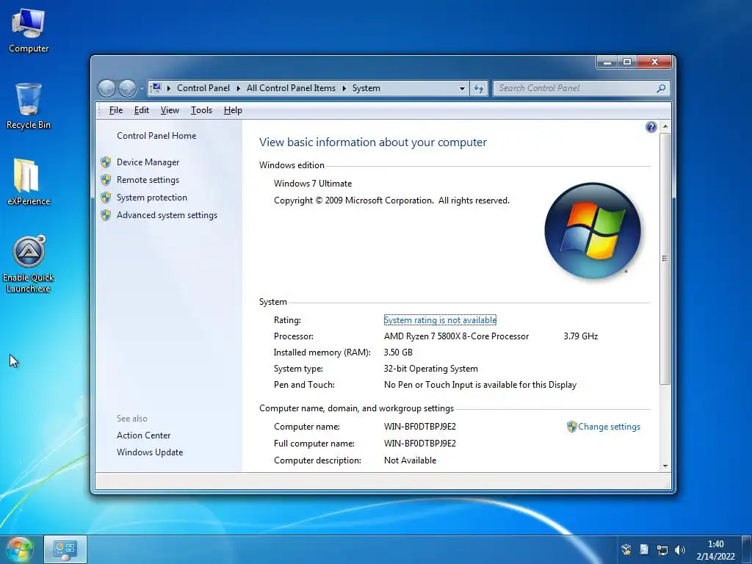Click the scrollbar up arrow
Viewport: 752px width, 564px height.
coord(665,126)
